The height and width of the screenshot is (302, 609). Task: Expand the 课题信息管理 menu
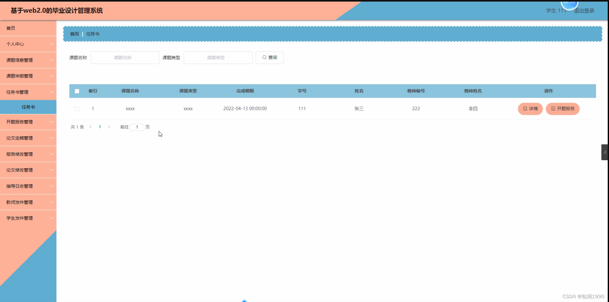[x=28, y=60]
